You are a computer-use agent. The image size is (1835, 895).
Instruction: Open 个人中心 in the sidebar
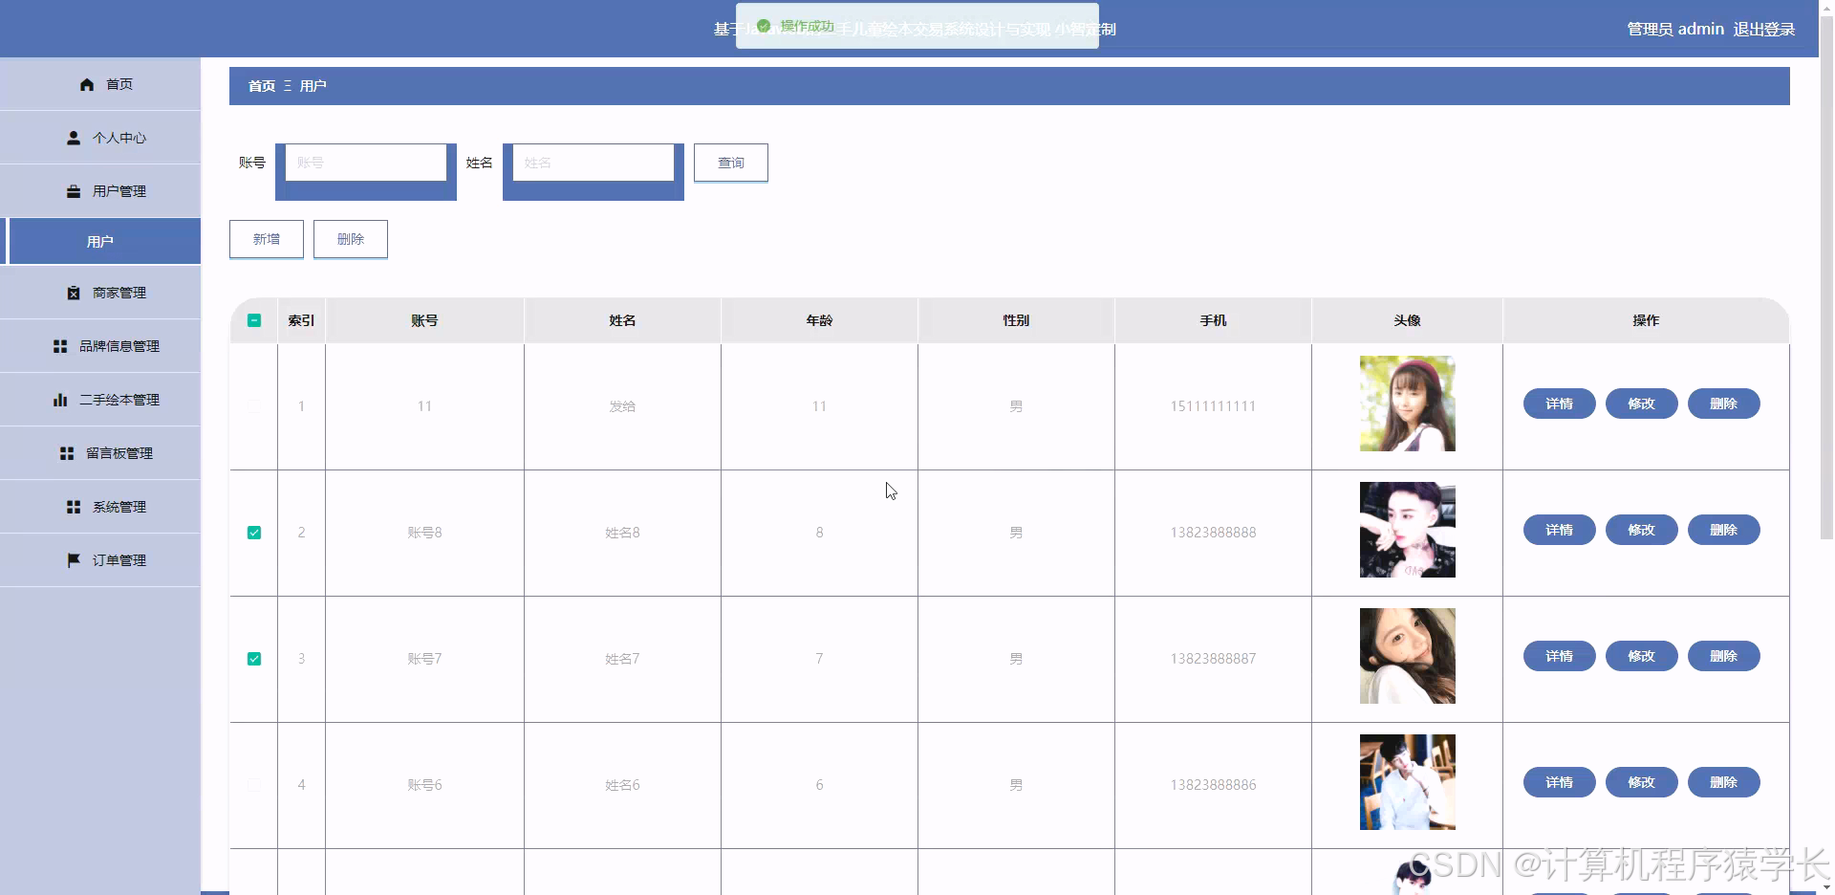point(100,138)
